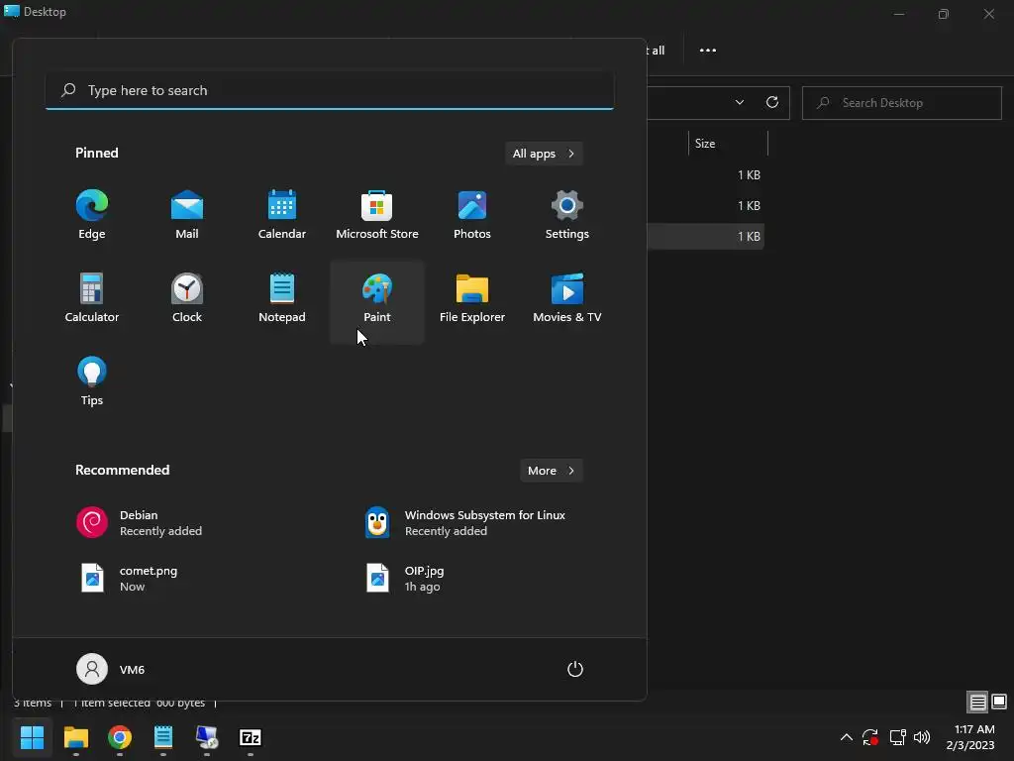Expand address bar history dropdown in Explorer
This screenshot has height=761, width=1014.
click(739, 102)
